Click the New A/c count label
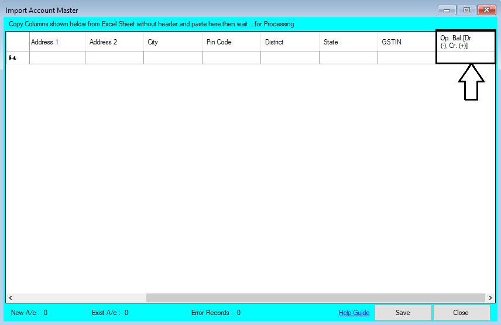Screen dimensions: 501x325 [29, 313]
